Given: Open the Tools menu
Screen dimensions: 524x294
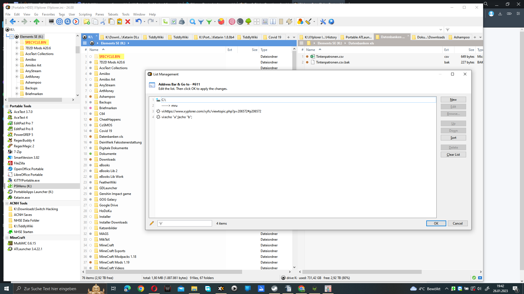Looking at the screenshot, I should [126, 14].
